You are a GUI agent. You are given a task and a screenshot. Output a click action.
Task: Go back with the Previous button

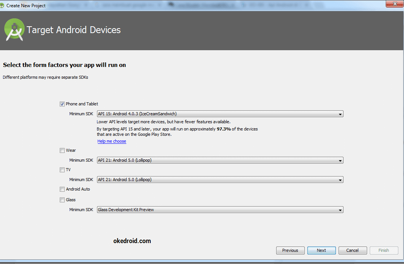290,250
